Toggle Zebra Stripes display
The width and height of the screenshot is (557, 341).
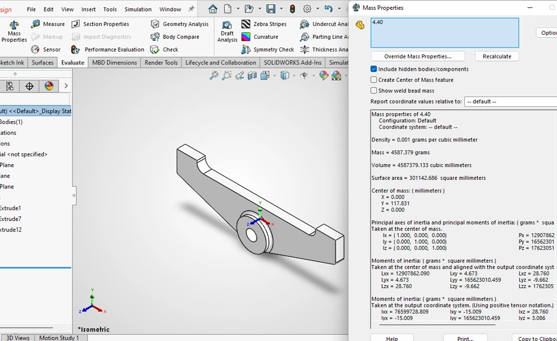(x=263, y=24)
